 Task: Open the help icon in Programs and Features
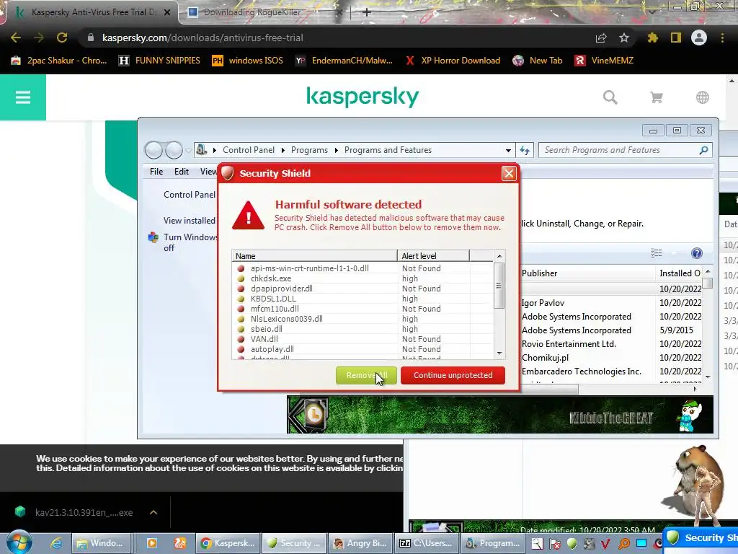(x=697, y=253)
